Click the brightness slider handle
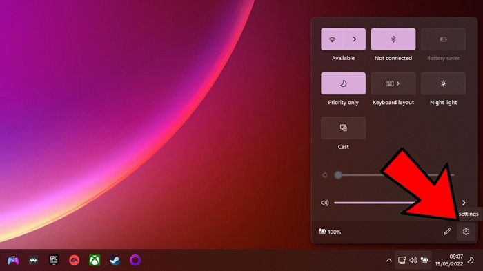 (338, 175)
